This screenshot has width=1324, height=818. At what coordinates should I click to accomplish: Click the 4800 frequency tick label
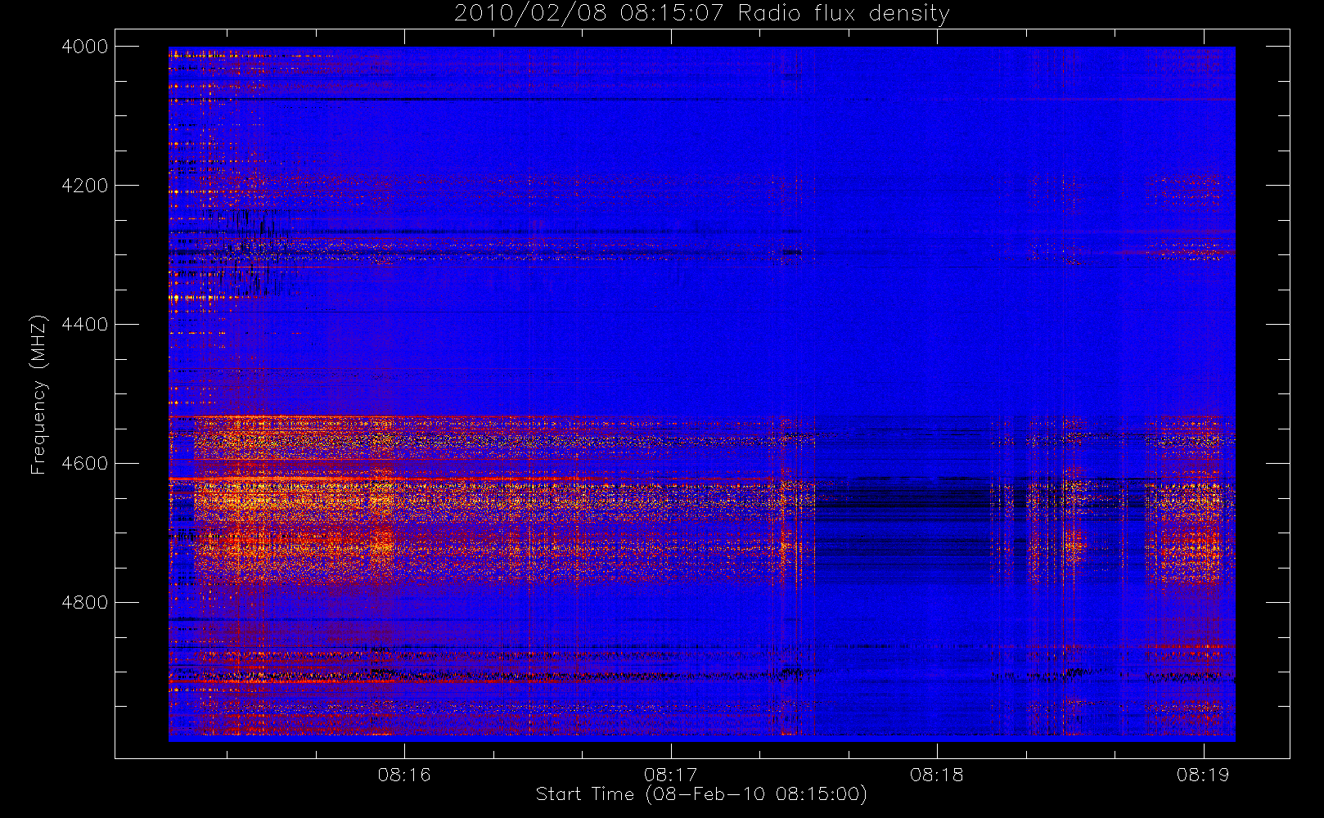pos(85,603)
